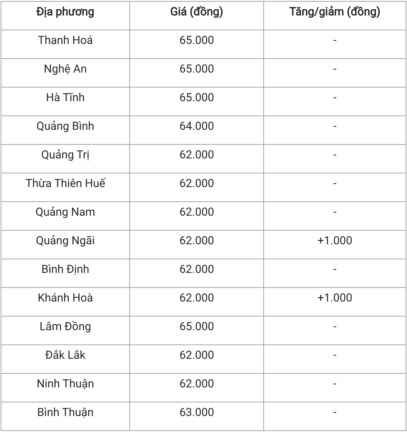Screen dimensions: 407x432
Task: Click the 'Tăng/giảm (đồng)' column header
Action: [335, 12]
